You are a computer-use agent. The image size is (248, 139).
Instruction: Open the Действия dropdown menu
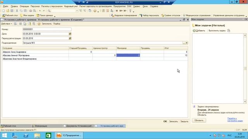click(x=7, y=24)
